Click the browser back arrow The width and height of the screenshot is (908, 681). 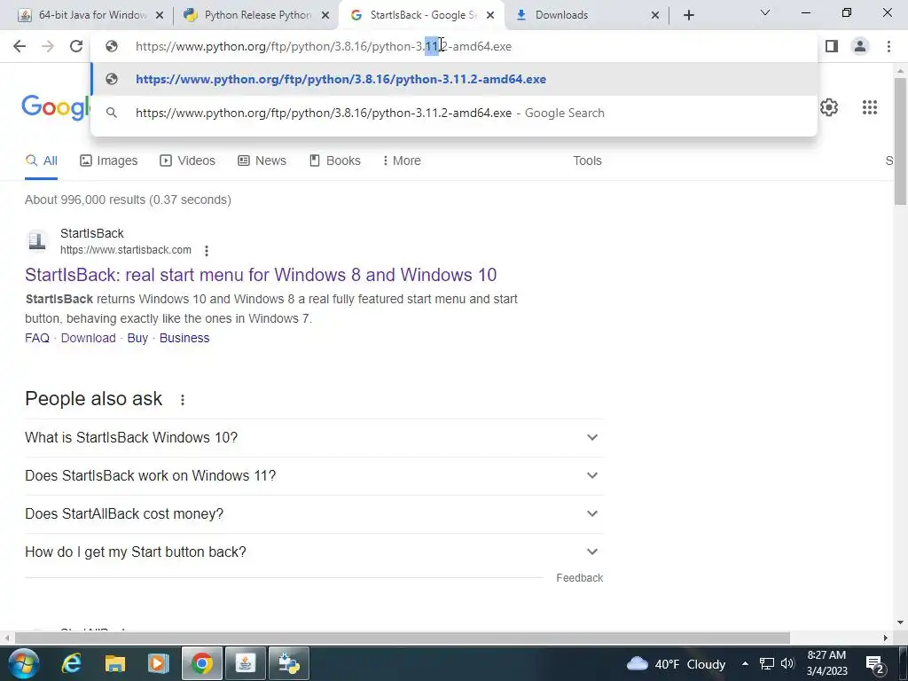tap(20, 46)
